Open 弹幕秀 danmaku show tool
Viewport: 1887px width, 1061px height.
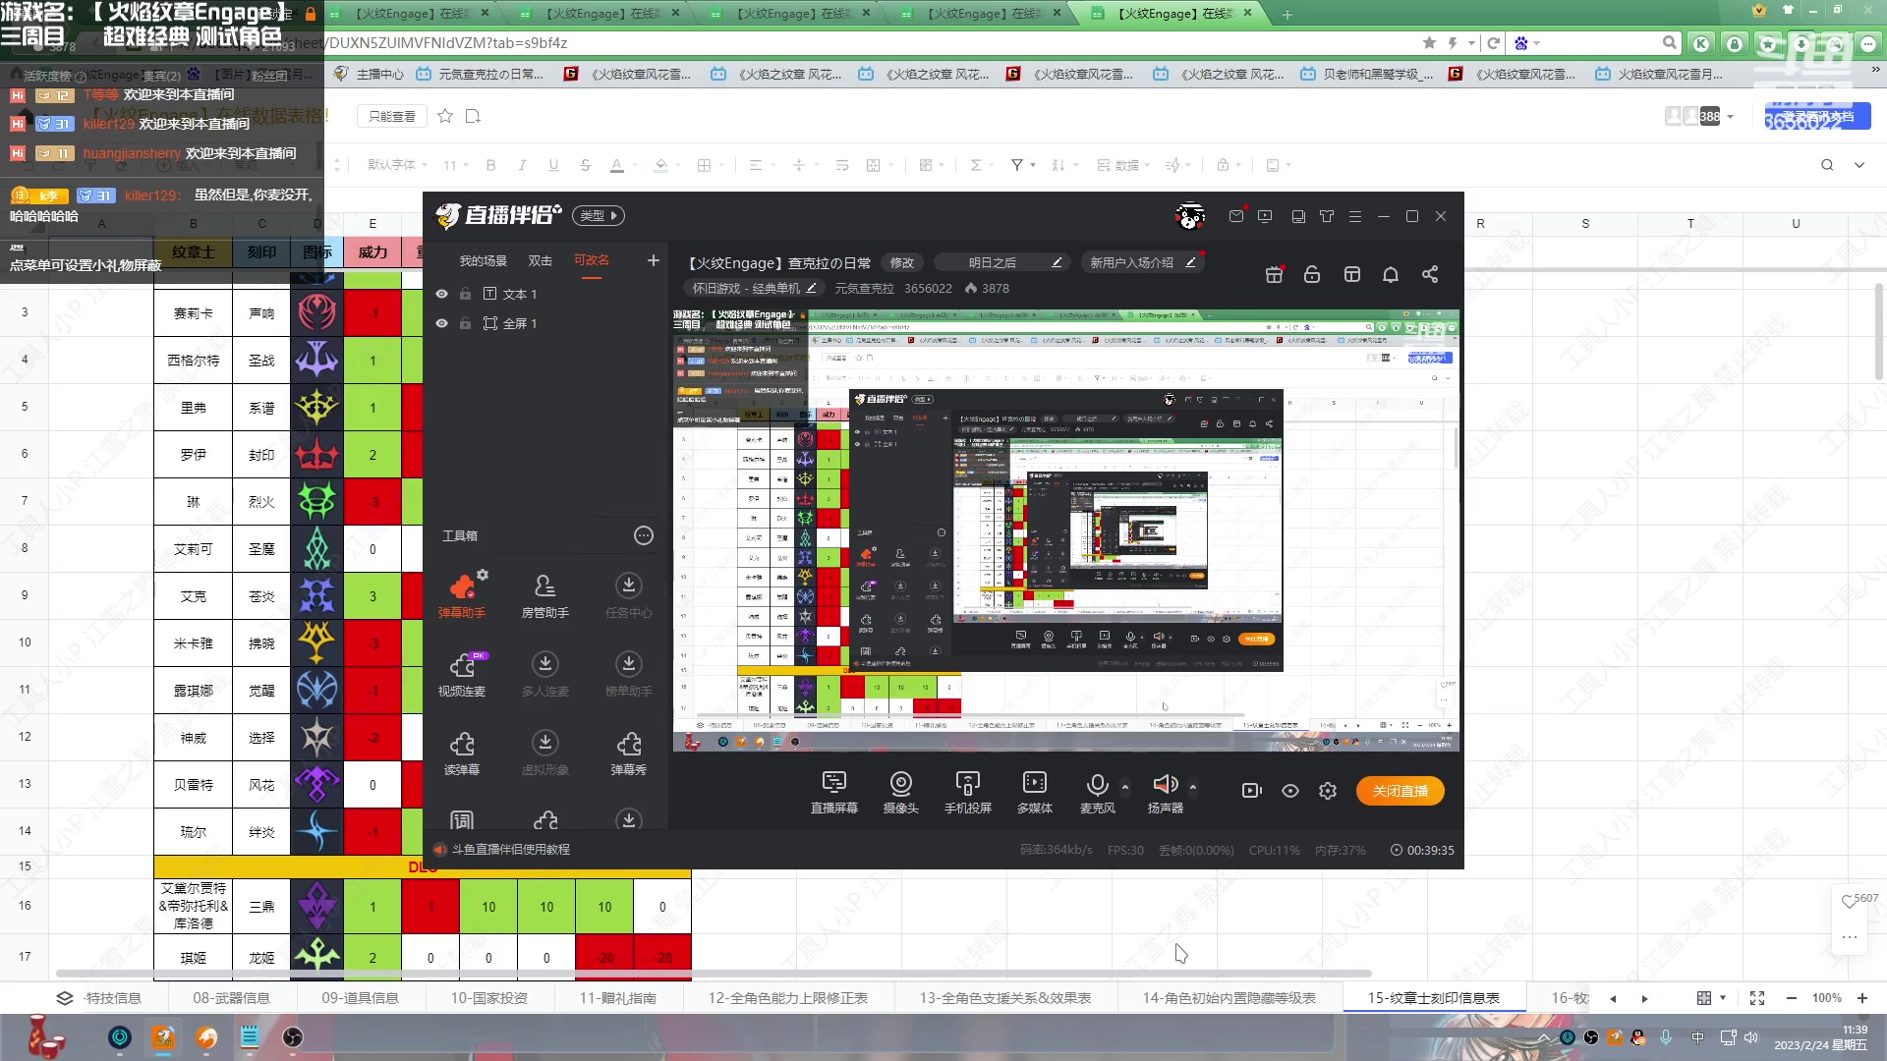point(628,753)
